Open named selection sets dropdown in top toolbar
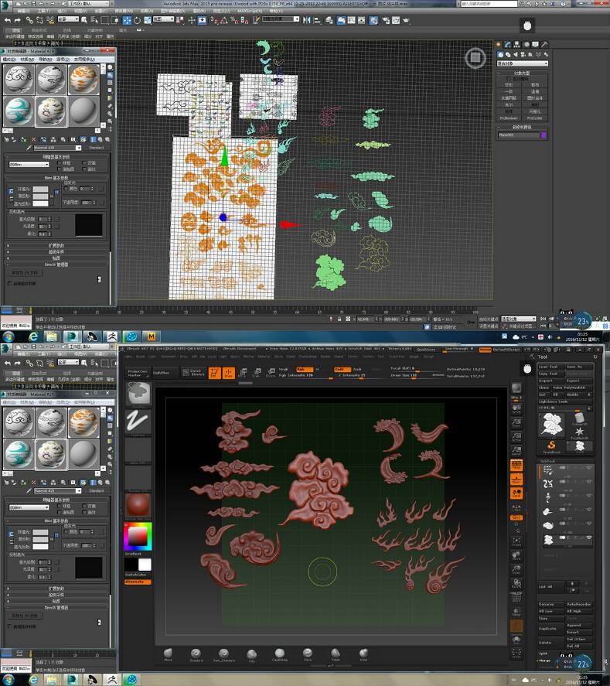The width and height of the screenshot is (610, 686). pyautogui.click(x=281, y=19)
